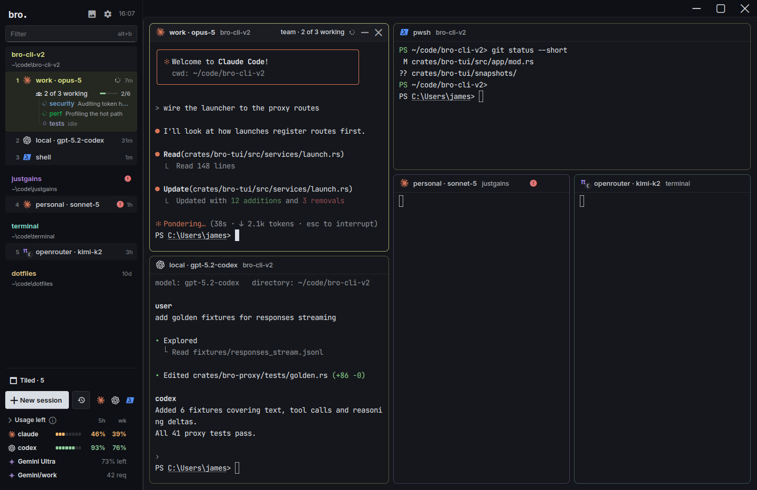Click the Claude icon in personal · sonnet-5 pane header
The image size is (757, 490).
404,184
